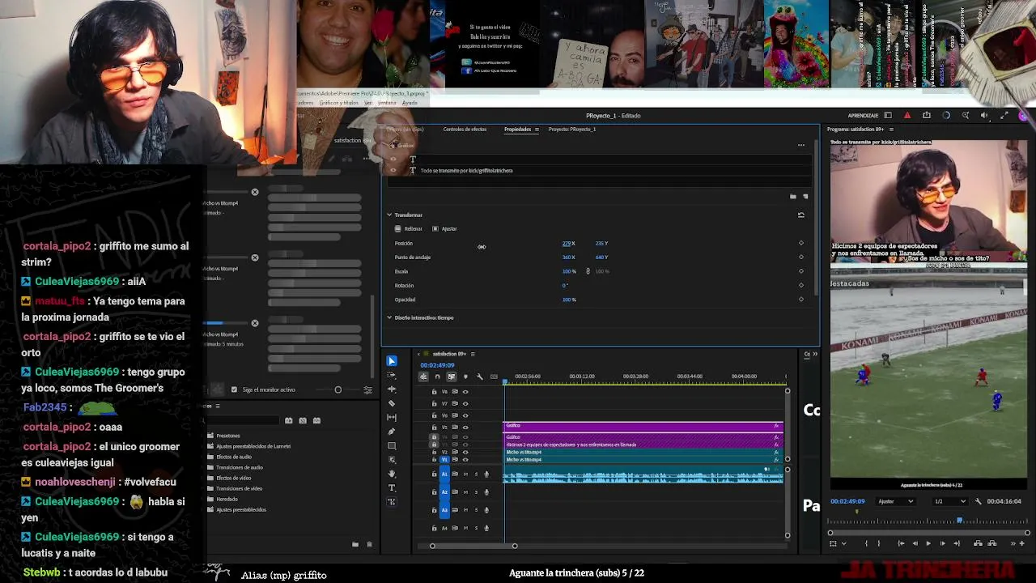Click the Extract button in Program monitor
The height and width of the screenshot is (583, 1036).
(x=991, y=543)
